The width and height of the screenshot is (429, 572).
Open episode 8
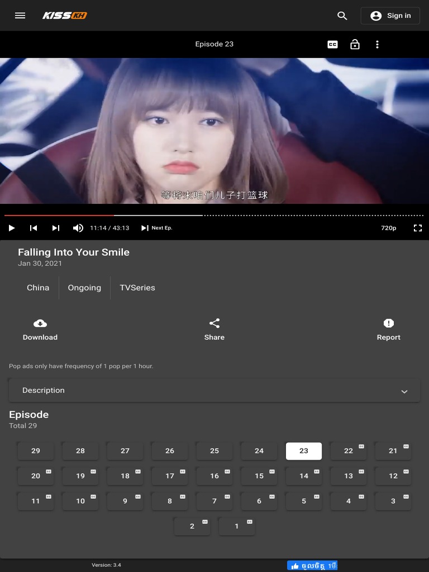[x=170, y=501]
